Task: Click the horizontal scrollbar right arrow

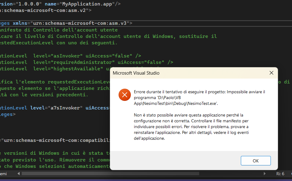Action: click(x=265, y=174)
